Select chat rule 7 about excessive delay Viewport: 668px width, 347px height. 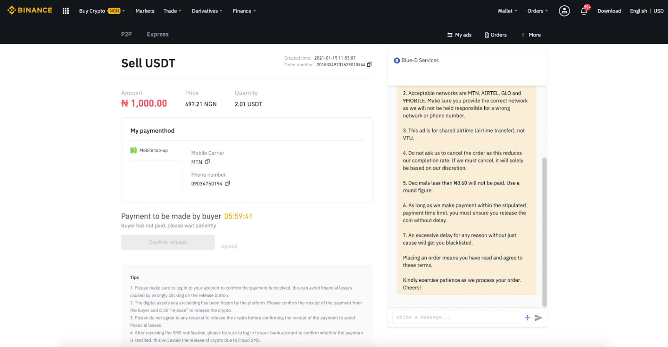(460, 239)
